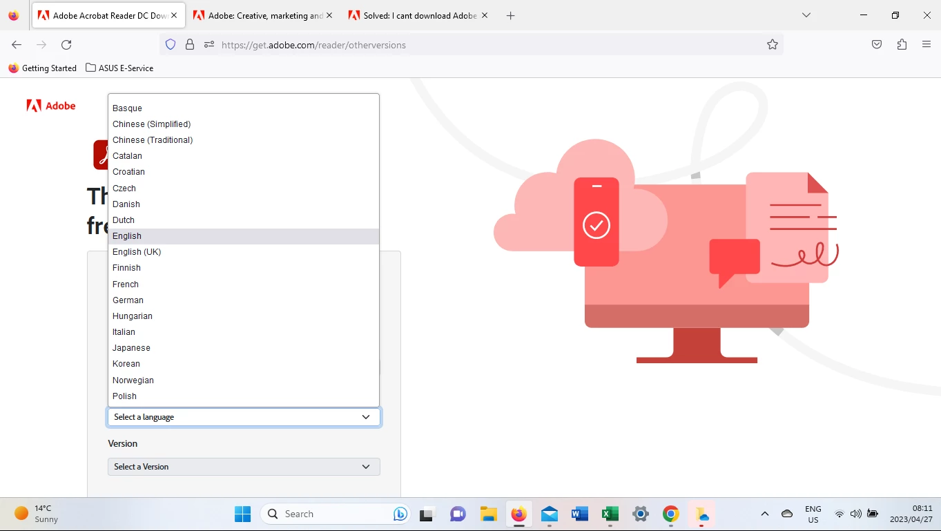Open the Select a language dropdown
The image size is (941, 531).
(x=244, y=417)
